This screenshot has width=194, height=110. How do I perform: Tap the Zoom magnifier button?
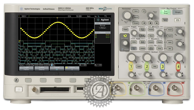144,11
